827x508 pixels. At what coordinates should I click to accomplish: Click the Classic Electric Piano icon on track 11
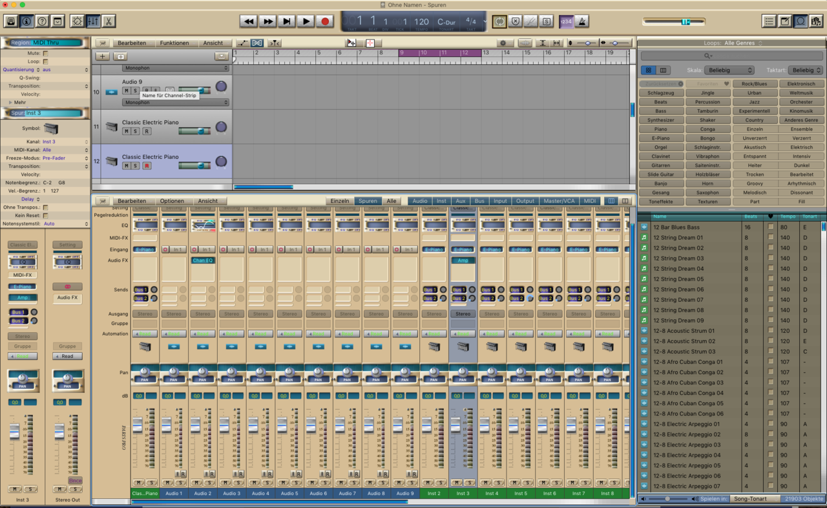point(112,127)
